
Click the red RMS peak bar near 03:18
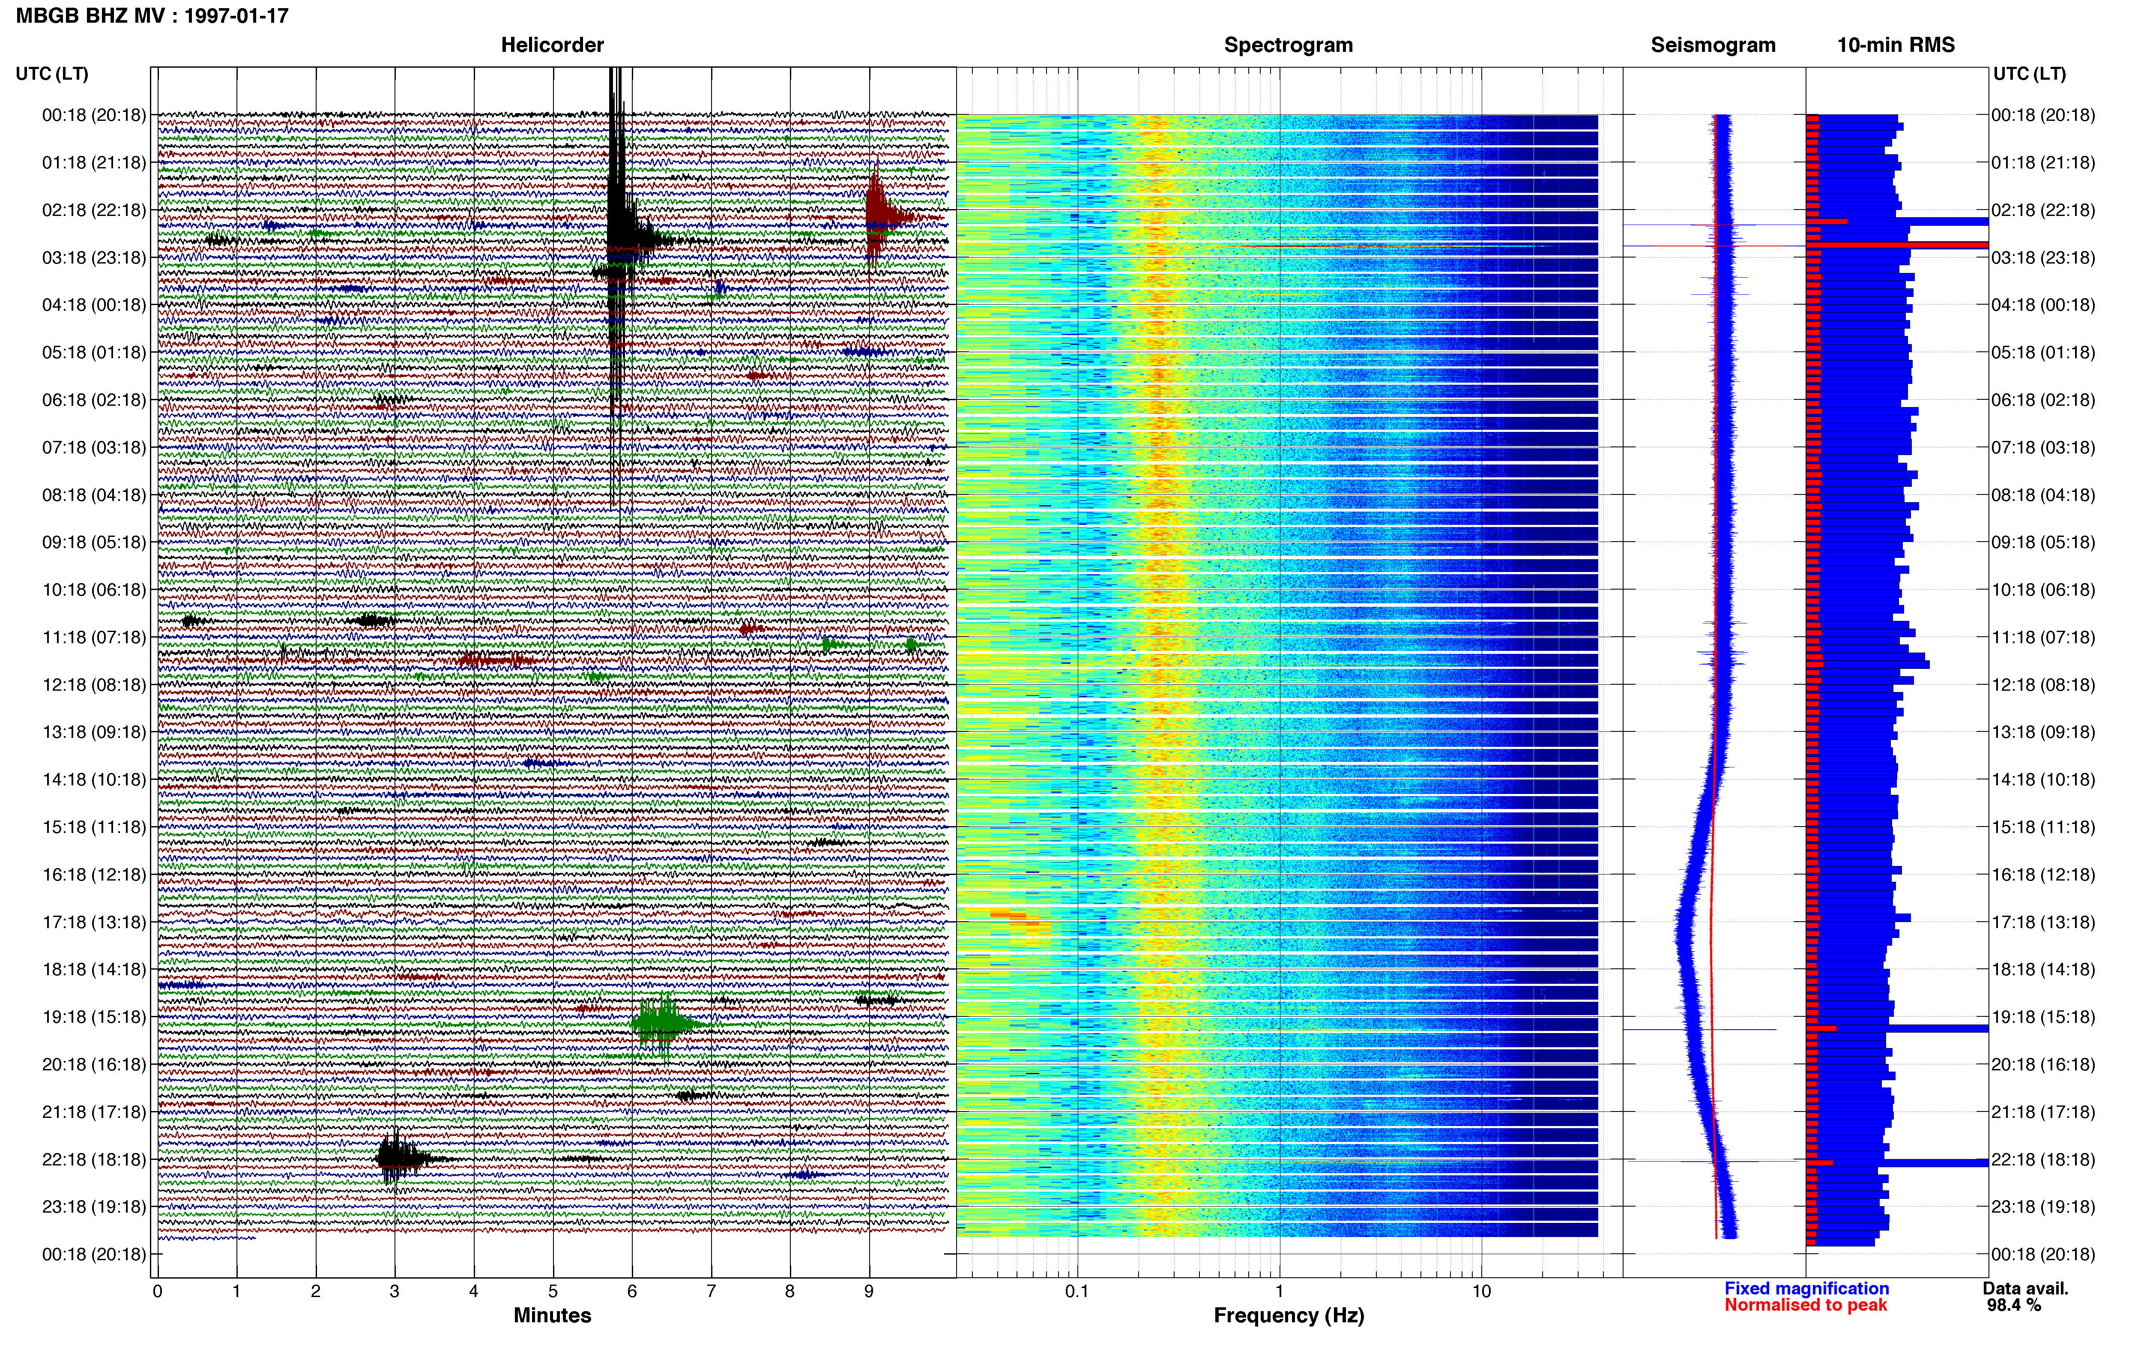1898,245
